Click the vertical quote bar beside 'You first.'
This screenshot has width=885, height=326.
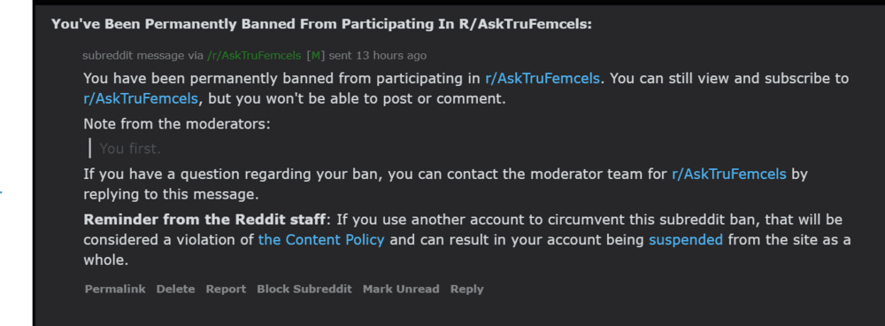pyautogui.click(x=89, y=149)
